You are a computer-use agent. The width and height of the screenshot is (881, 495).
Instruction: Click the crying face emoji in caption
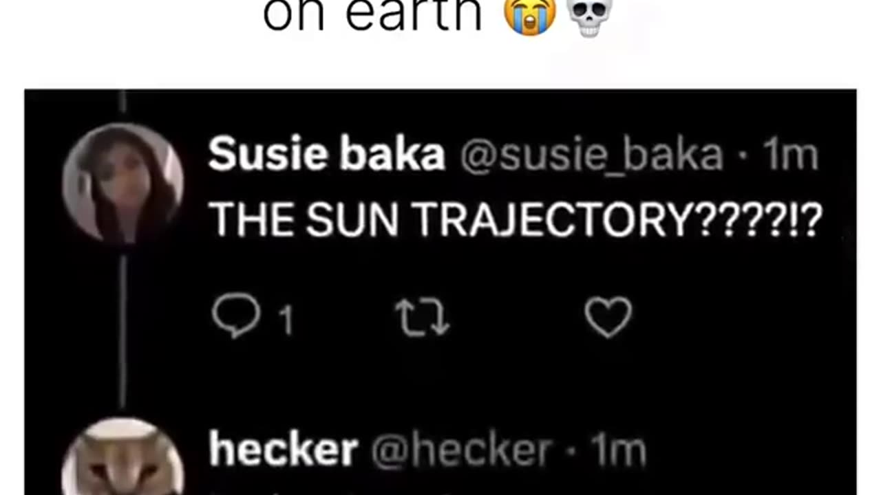tap(530, 16)
